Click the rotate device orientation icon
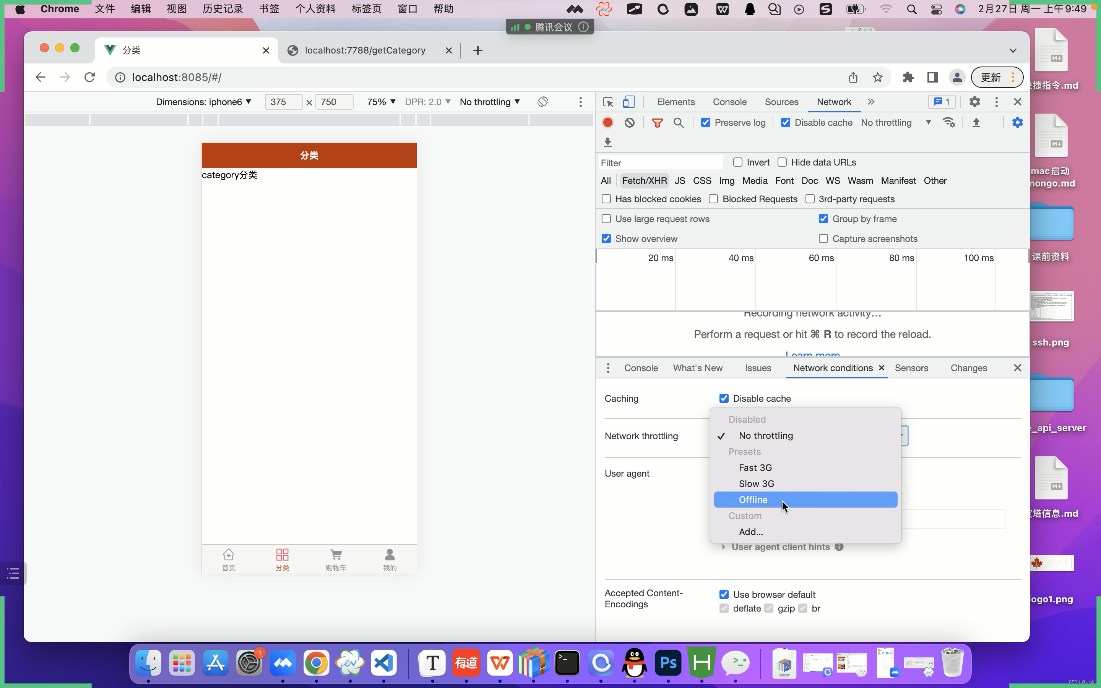This screenshot has width=1101, height=688. [x=542, y=102]
